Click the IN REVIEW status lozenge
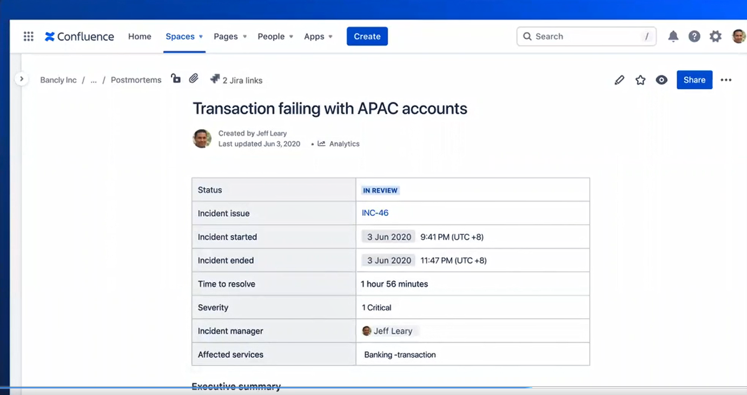The height and width of the screenshot is (395, 747). tap(380, 190)
